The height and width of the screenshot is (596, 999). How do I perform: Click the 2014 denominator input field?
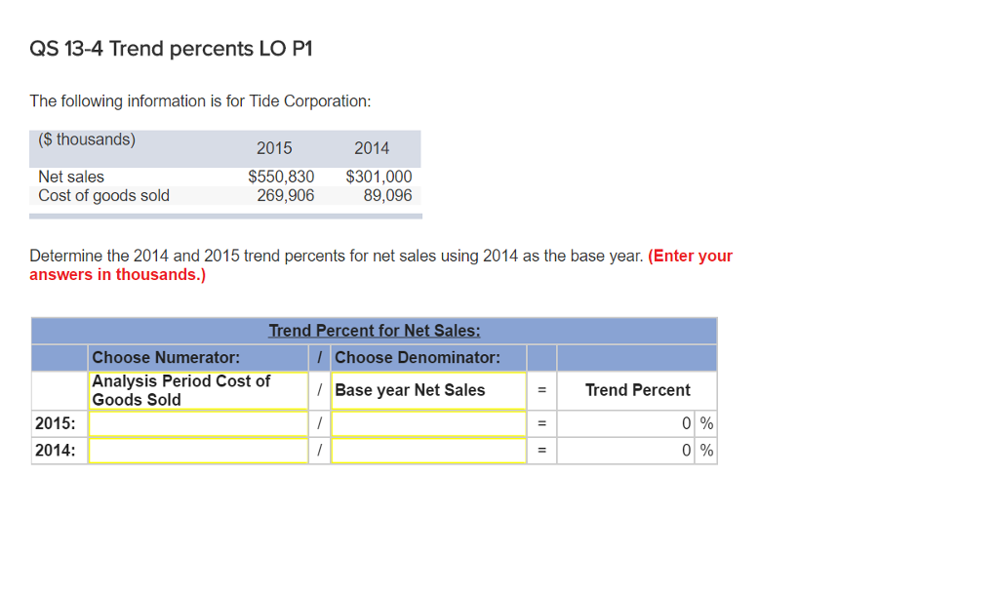[427, 450]
